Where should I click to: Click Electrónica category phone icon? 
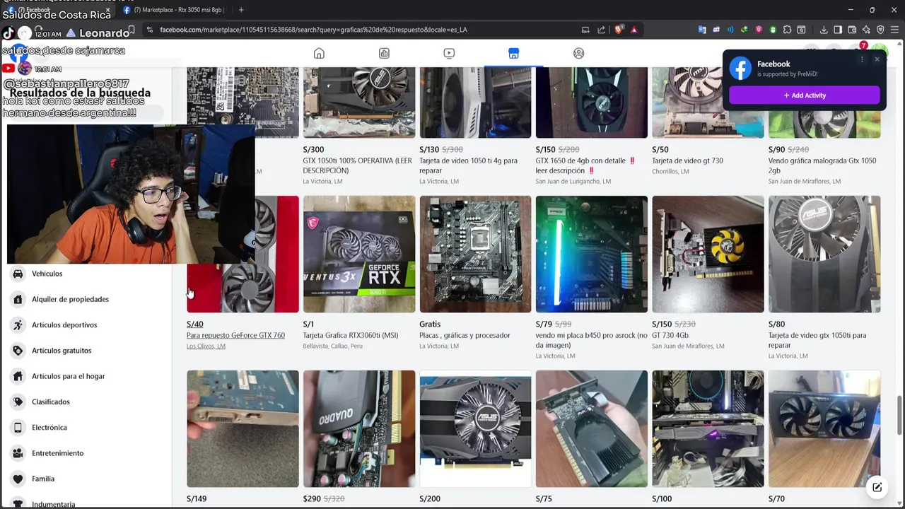[x=18, y=428]
